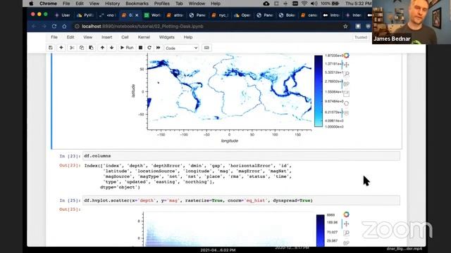Insert a new cell below with plus icon
Viewport: 451px width, 253px height.
click(61, 48)
